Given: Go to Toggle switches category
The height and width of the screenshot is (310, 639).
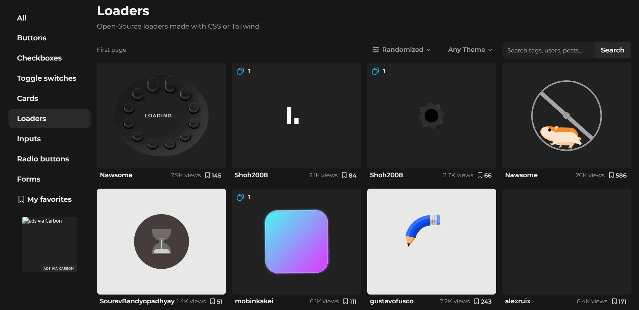Looking at the screenshot, I should (x=46, y=78).
